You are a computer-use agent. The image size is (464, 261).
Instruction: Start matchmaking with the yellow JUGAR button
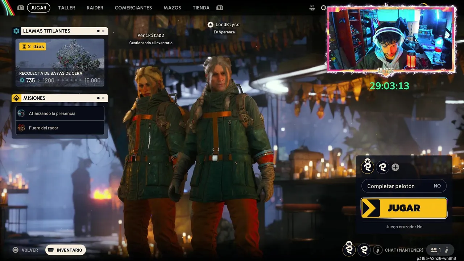tap(404, 208)
